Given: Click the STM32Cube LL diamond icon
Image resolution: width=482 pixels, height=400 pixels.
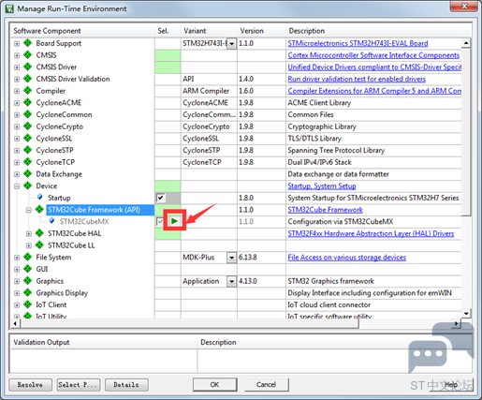Looking at the screenshot, I should point(39,245).
